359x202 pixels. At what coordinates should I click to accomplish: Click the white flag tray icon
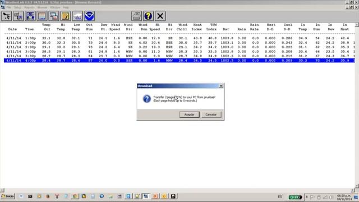tap(312, 197)
